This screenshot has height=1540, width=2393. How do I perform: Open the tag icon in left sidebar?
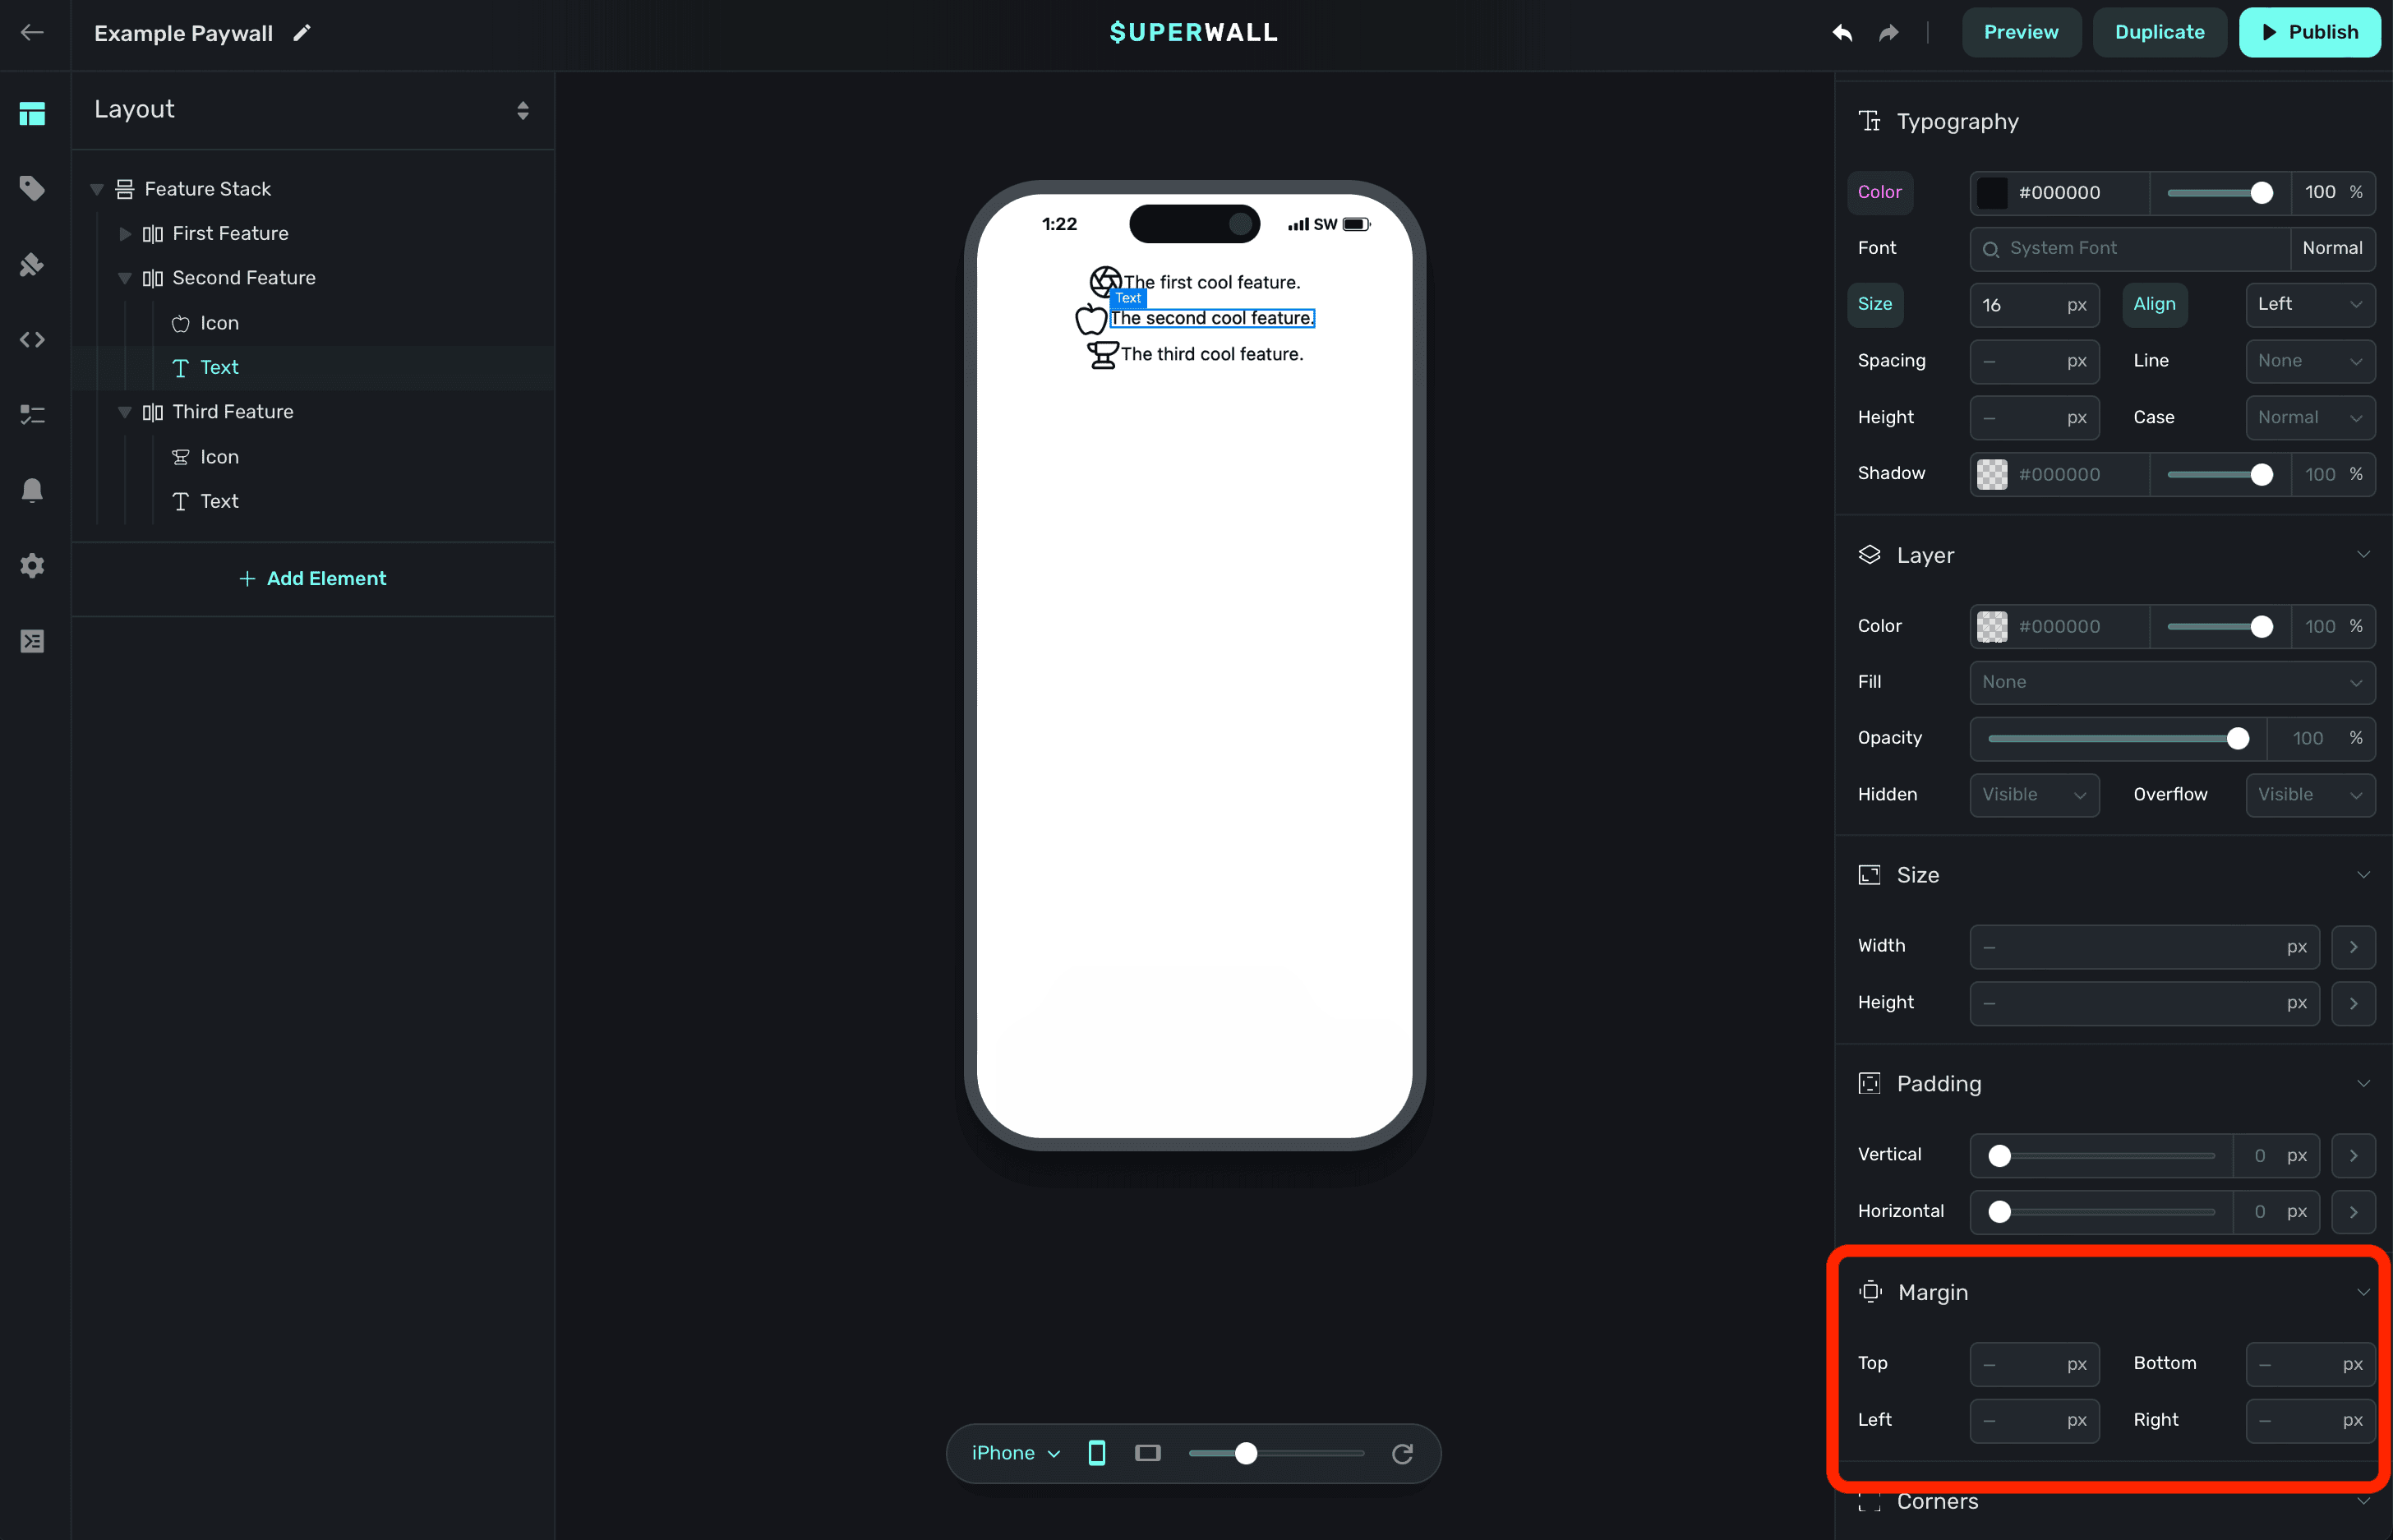(32, 188)
